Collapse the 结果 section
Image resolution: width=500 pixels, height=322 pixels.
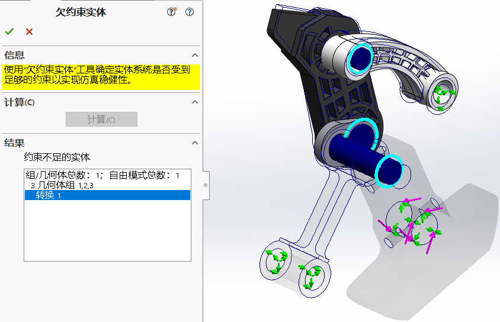194,143
